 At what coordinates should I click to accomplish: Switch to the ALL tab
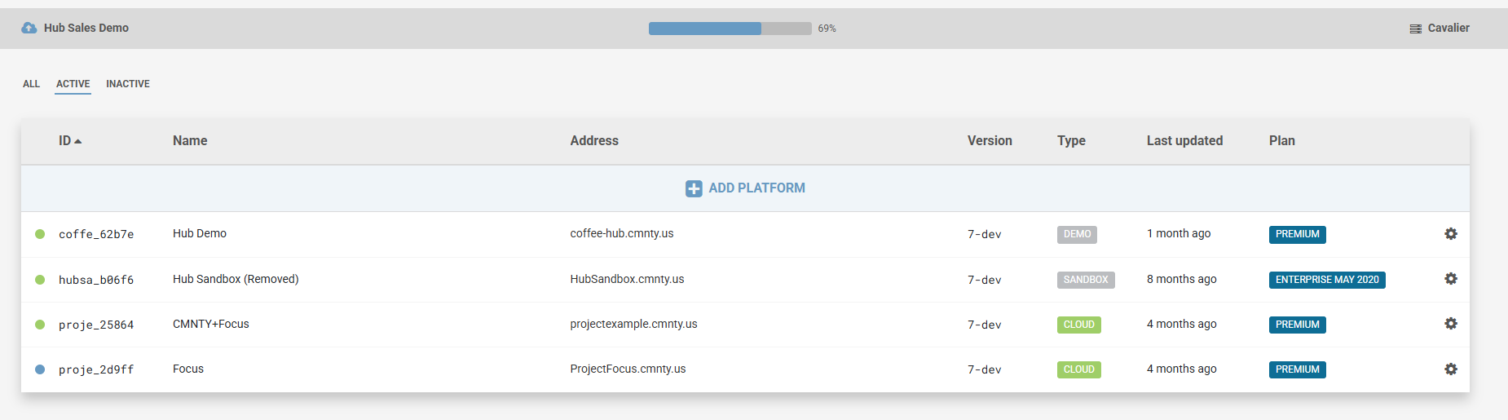point(31,84)
